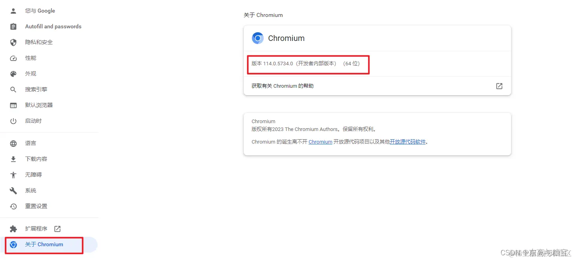Click the download arrow icon for 下载内容

[x=13, y=159]
